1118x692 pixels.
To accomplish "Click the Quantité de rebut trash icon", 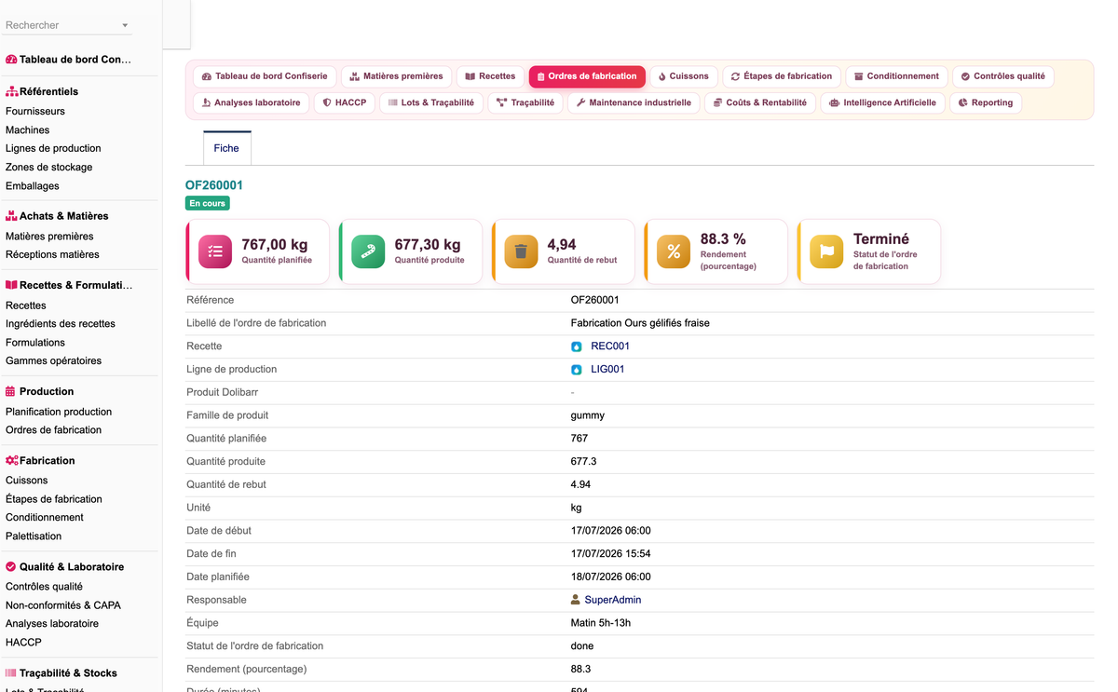I will 521,251.
